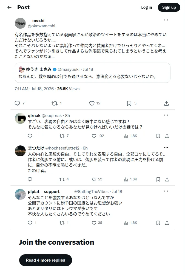Bookmark the main post showing 5 bookmarks

click(x=129, y=103)
